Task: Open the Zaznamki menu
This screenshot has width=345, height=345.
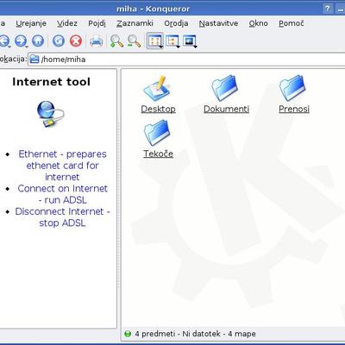Action: 135,23
